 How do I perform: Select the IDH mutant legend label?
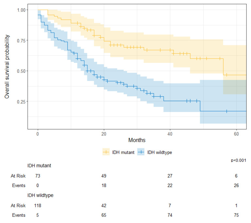coord(123,152)
